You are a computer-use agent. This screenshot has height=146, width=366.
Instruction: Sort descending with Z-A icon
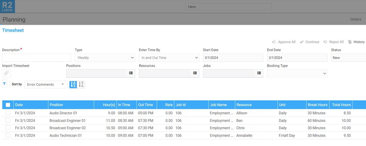tap(81, 85)
